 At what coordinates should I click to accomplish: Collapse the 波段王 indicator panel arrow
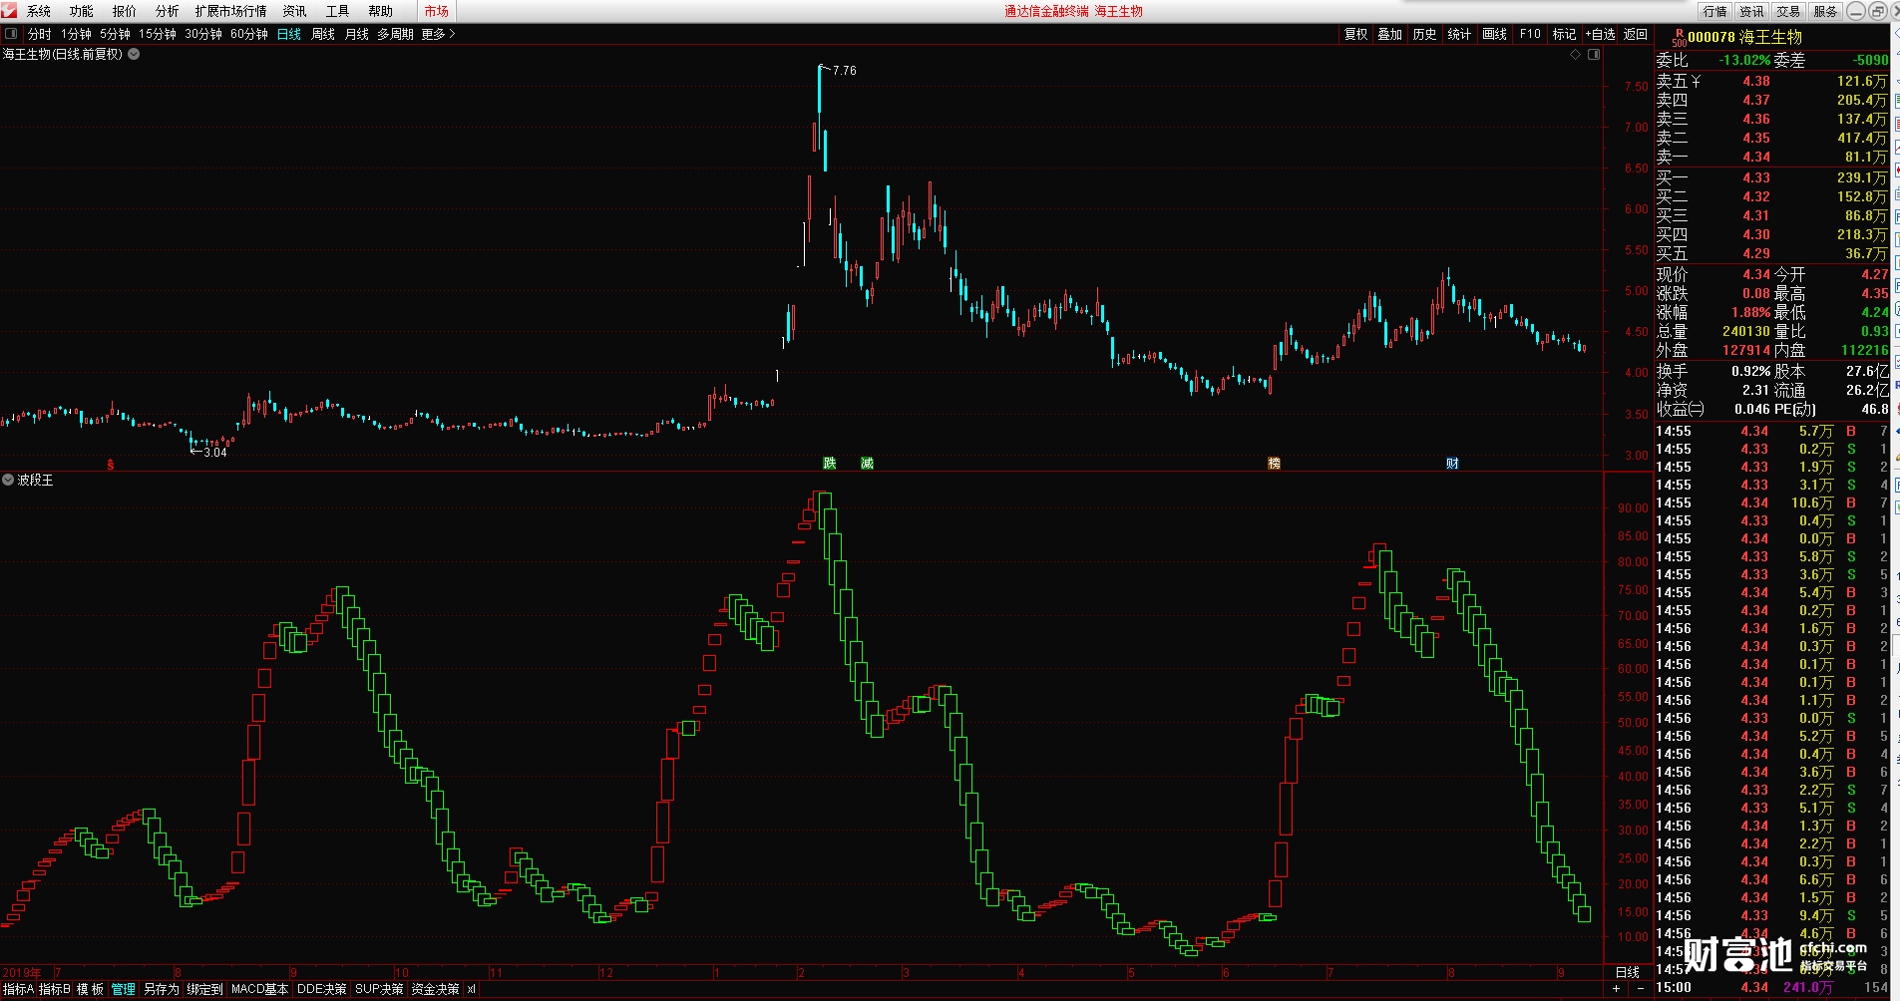[x=8, y=480]
